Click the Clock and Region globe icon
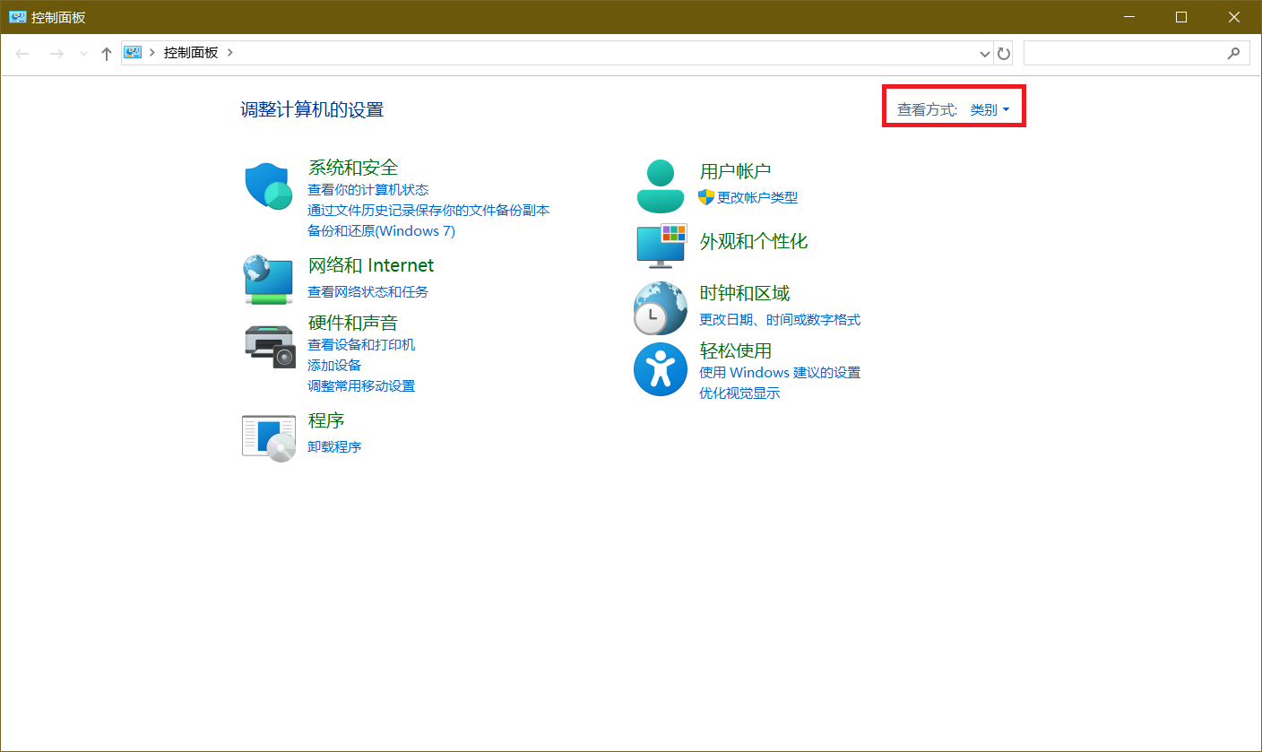The image size is (1262, 752). click(660, 307)
